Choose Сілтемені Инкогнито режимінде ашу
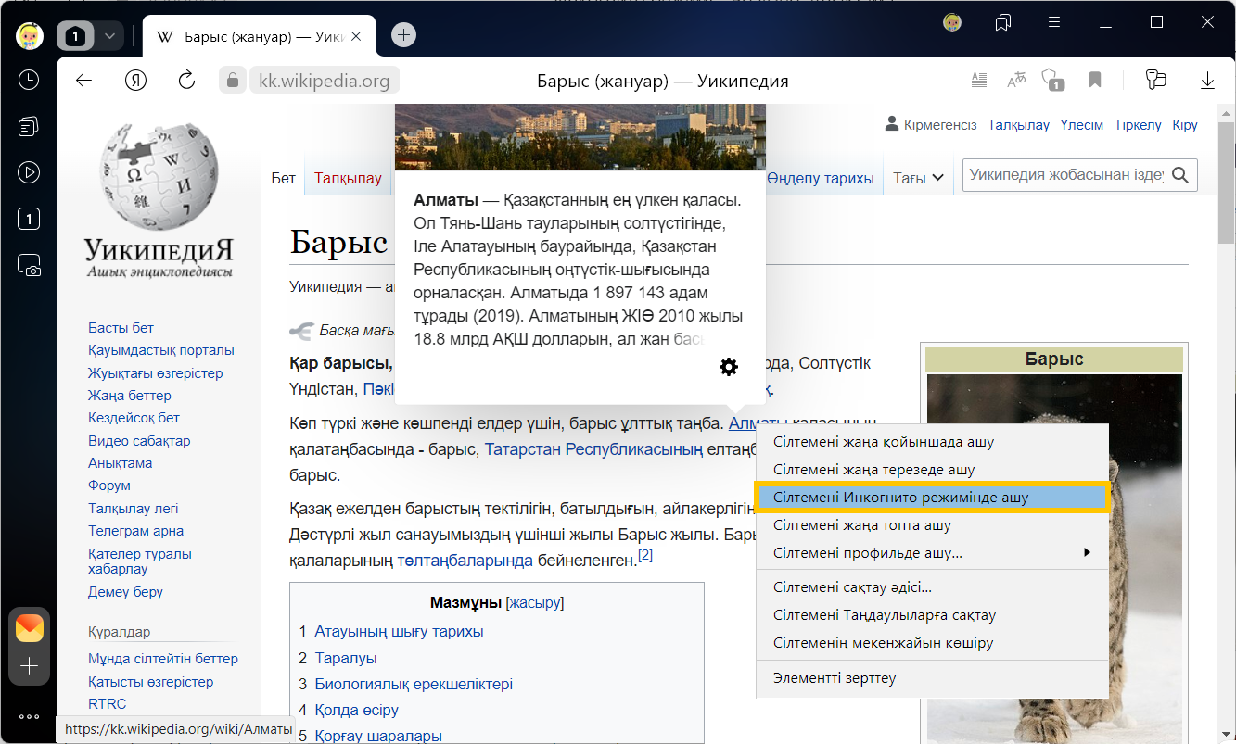The image size is (1236, 744). pos(932,498)
